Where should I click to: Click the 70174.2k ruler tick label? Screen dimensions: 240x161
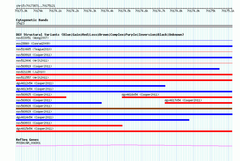(73, 11)
